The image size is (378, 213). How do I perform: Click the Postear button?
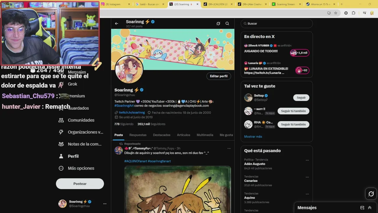[x=80, y=184]
